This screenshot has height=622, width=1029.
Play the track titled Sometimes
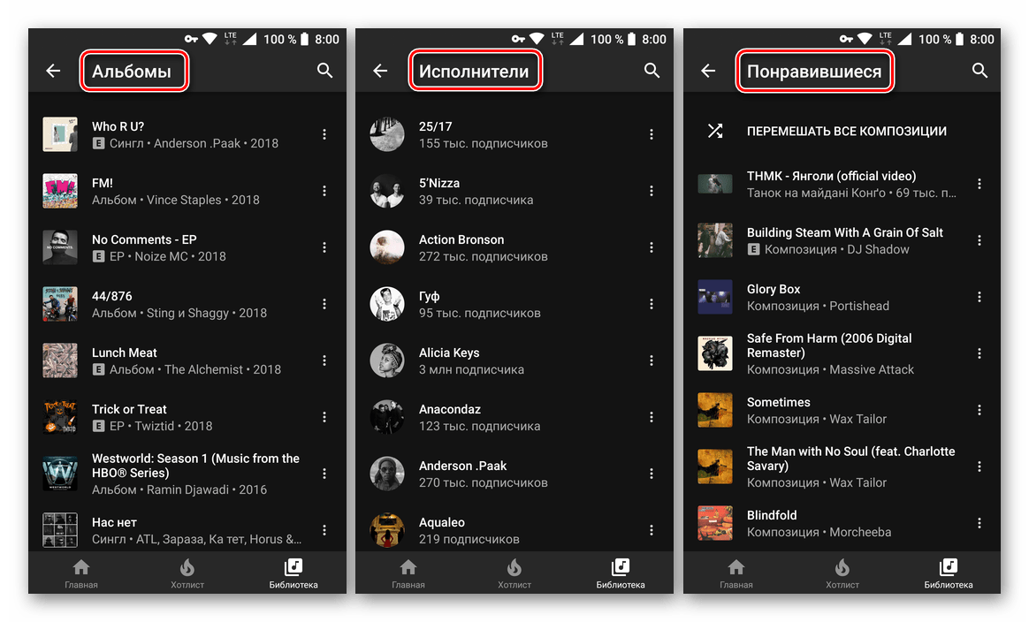pos(778,401)
